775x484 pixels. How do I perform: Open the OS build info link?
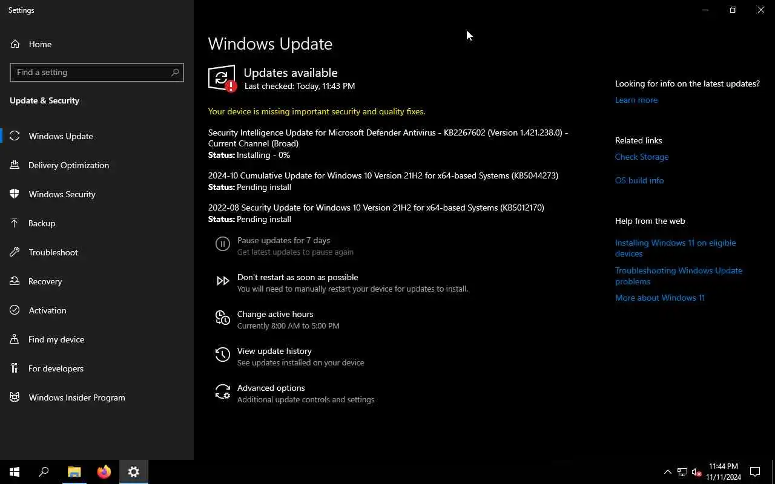[x=639, y=180]
